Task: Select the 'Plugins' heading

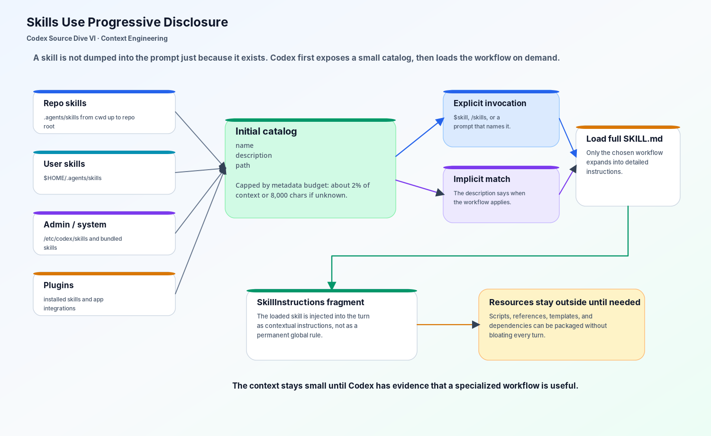Action: [58, 285]
